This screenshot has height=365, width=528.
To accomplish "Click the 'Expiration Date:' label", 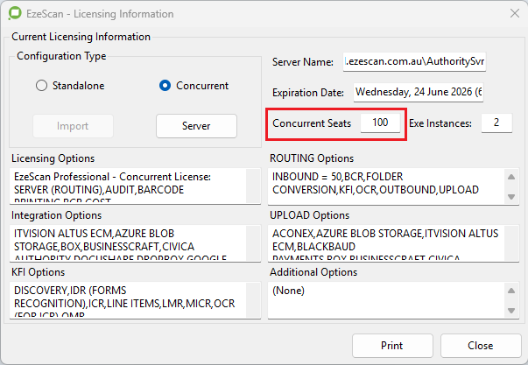I will coord(308,93).
